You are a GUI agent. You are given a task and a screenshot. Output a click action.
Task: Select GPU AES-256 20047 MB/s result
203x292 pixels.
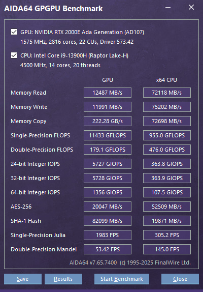coord(108,207)
